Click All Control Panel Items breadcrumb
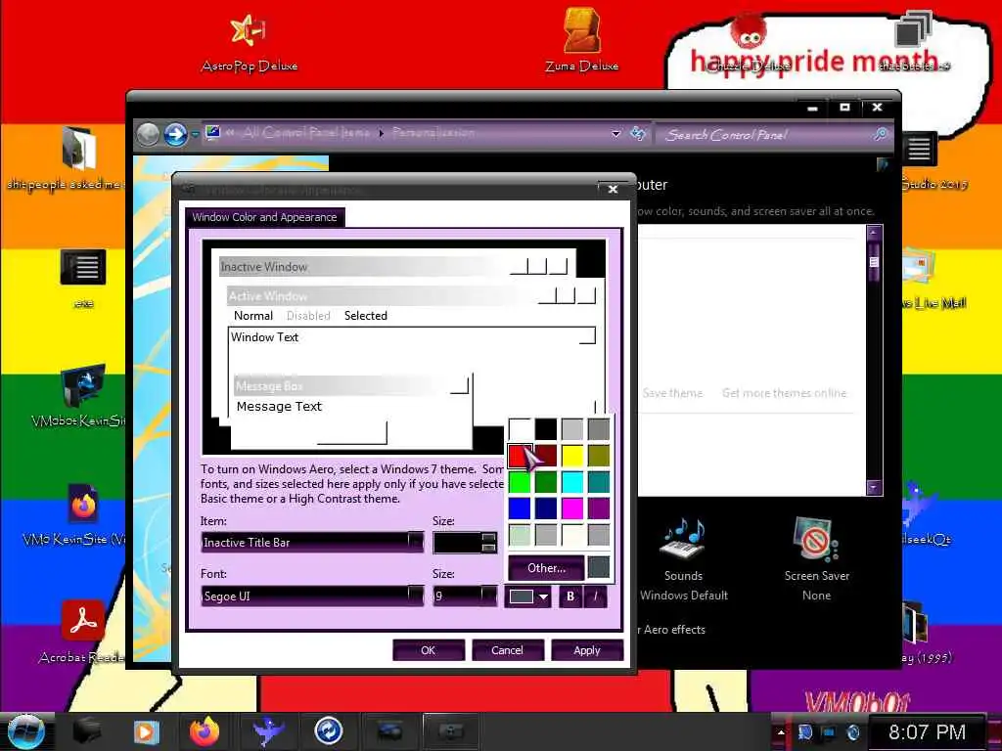 [306, 133]
